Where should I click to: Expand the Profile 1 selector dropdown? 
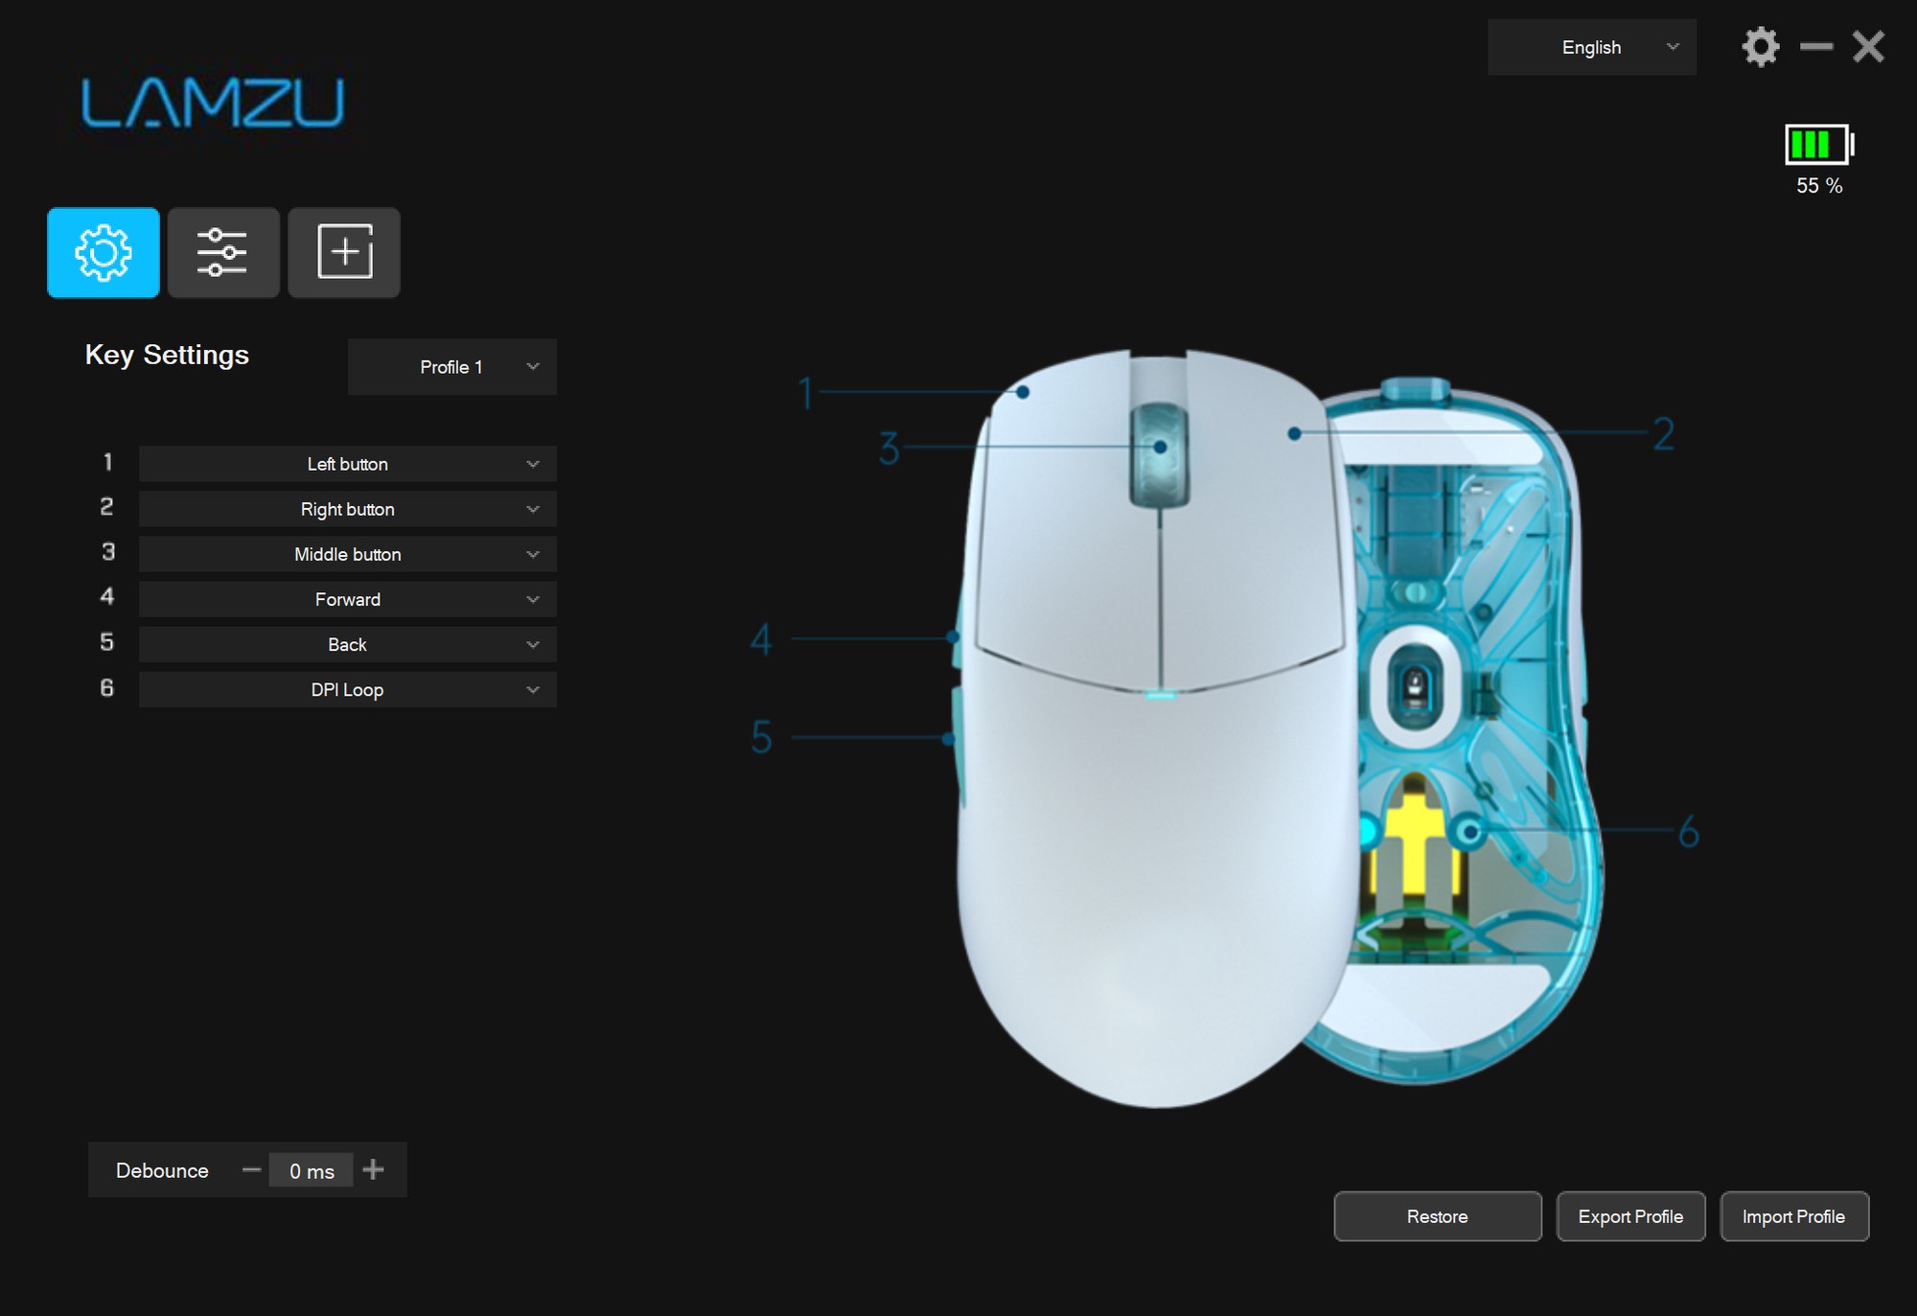(x=451, y=366)
